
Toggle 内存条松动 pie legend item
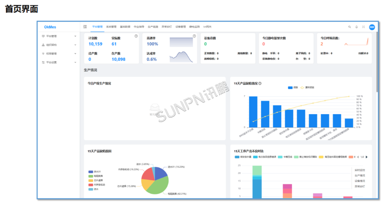tap(97, 185)
